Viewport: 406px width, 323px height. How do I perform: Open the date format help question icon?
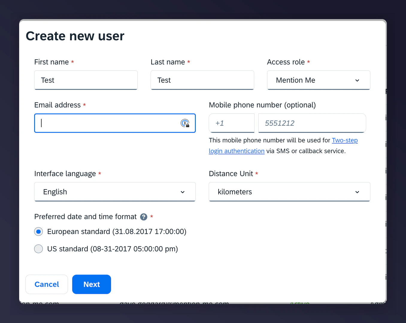click(x=144, y=217)
